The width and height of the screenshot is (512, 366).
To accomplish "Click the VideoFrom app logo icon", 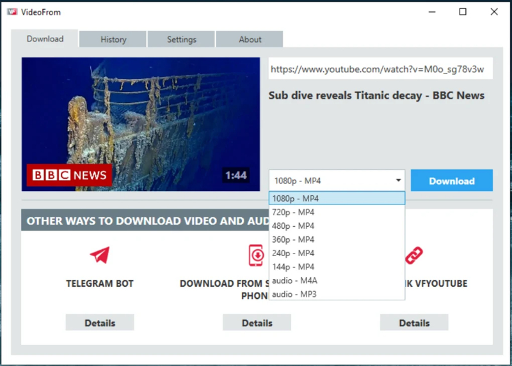I will tap(12, 12).
